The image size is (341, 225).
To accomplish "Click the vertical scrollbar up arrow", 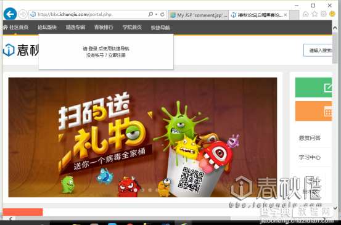I will [335, 28].
